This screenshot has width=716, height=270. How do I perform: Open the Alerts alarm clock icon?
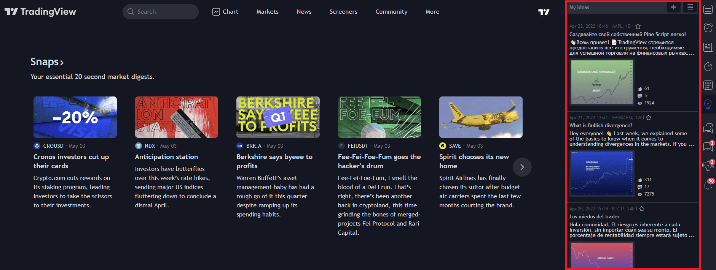[708, 28]
